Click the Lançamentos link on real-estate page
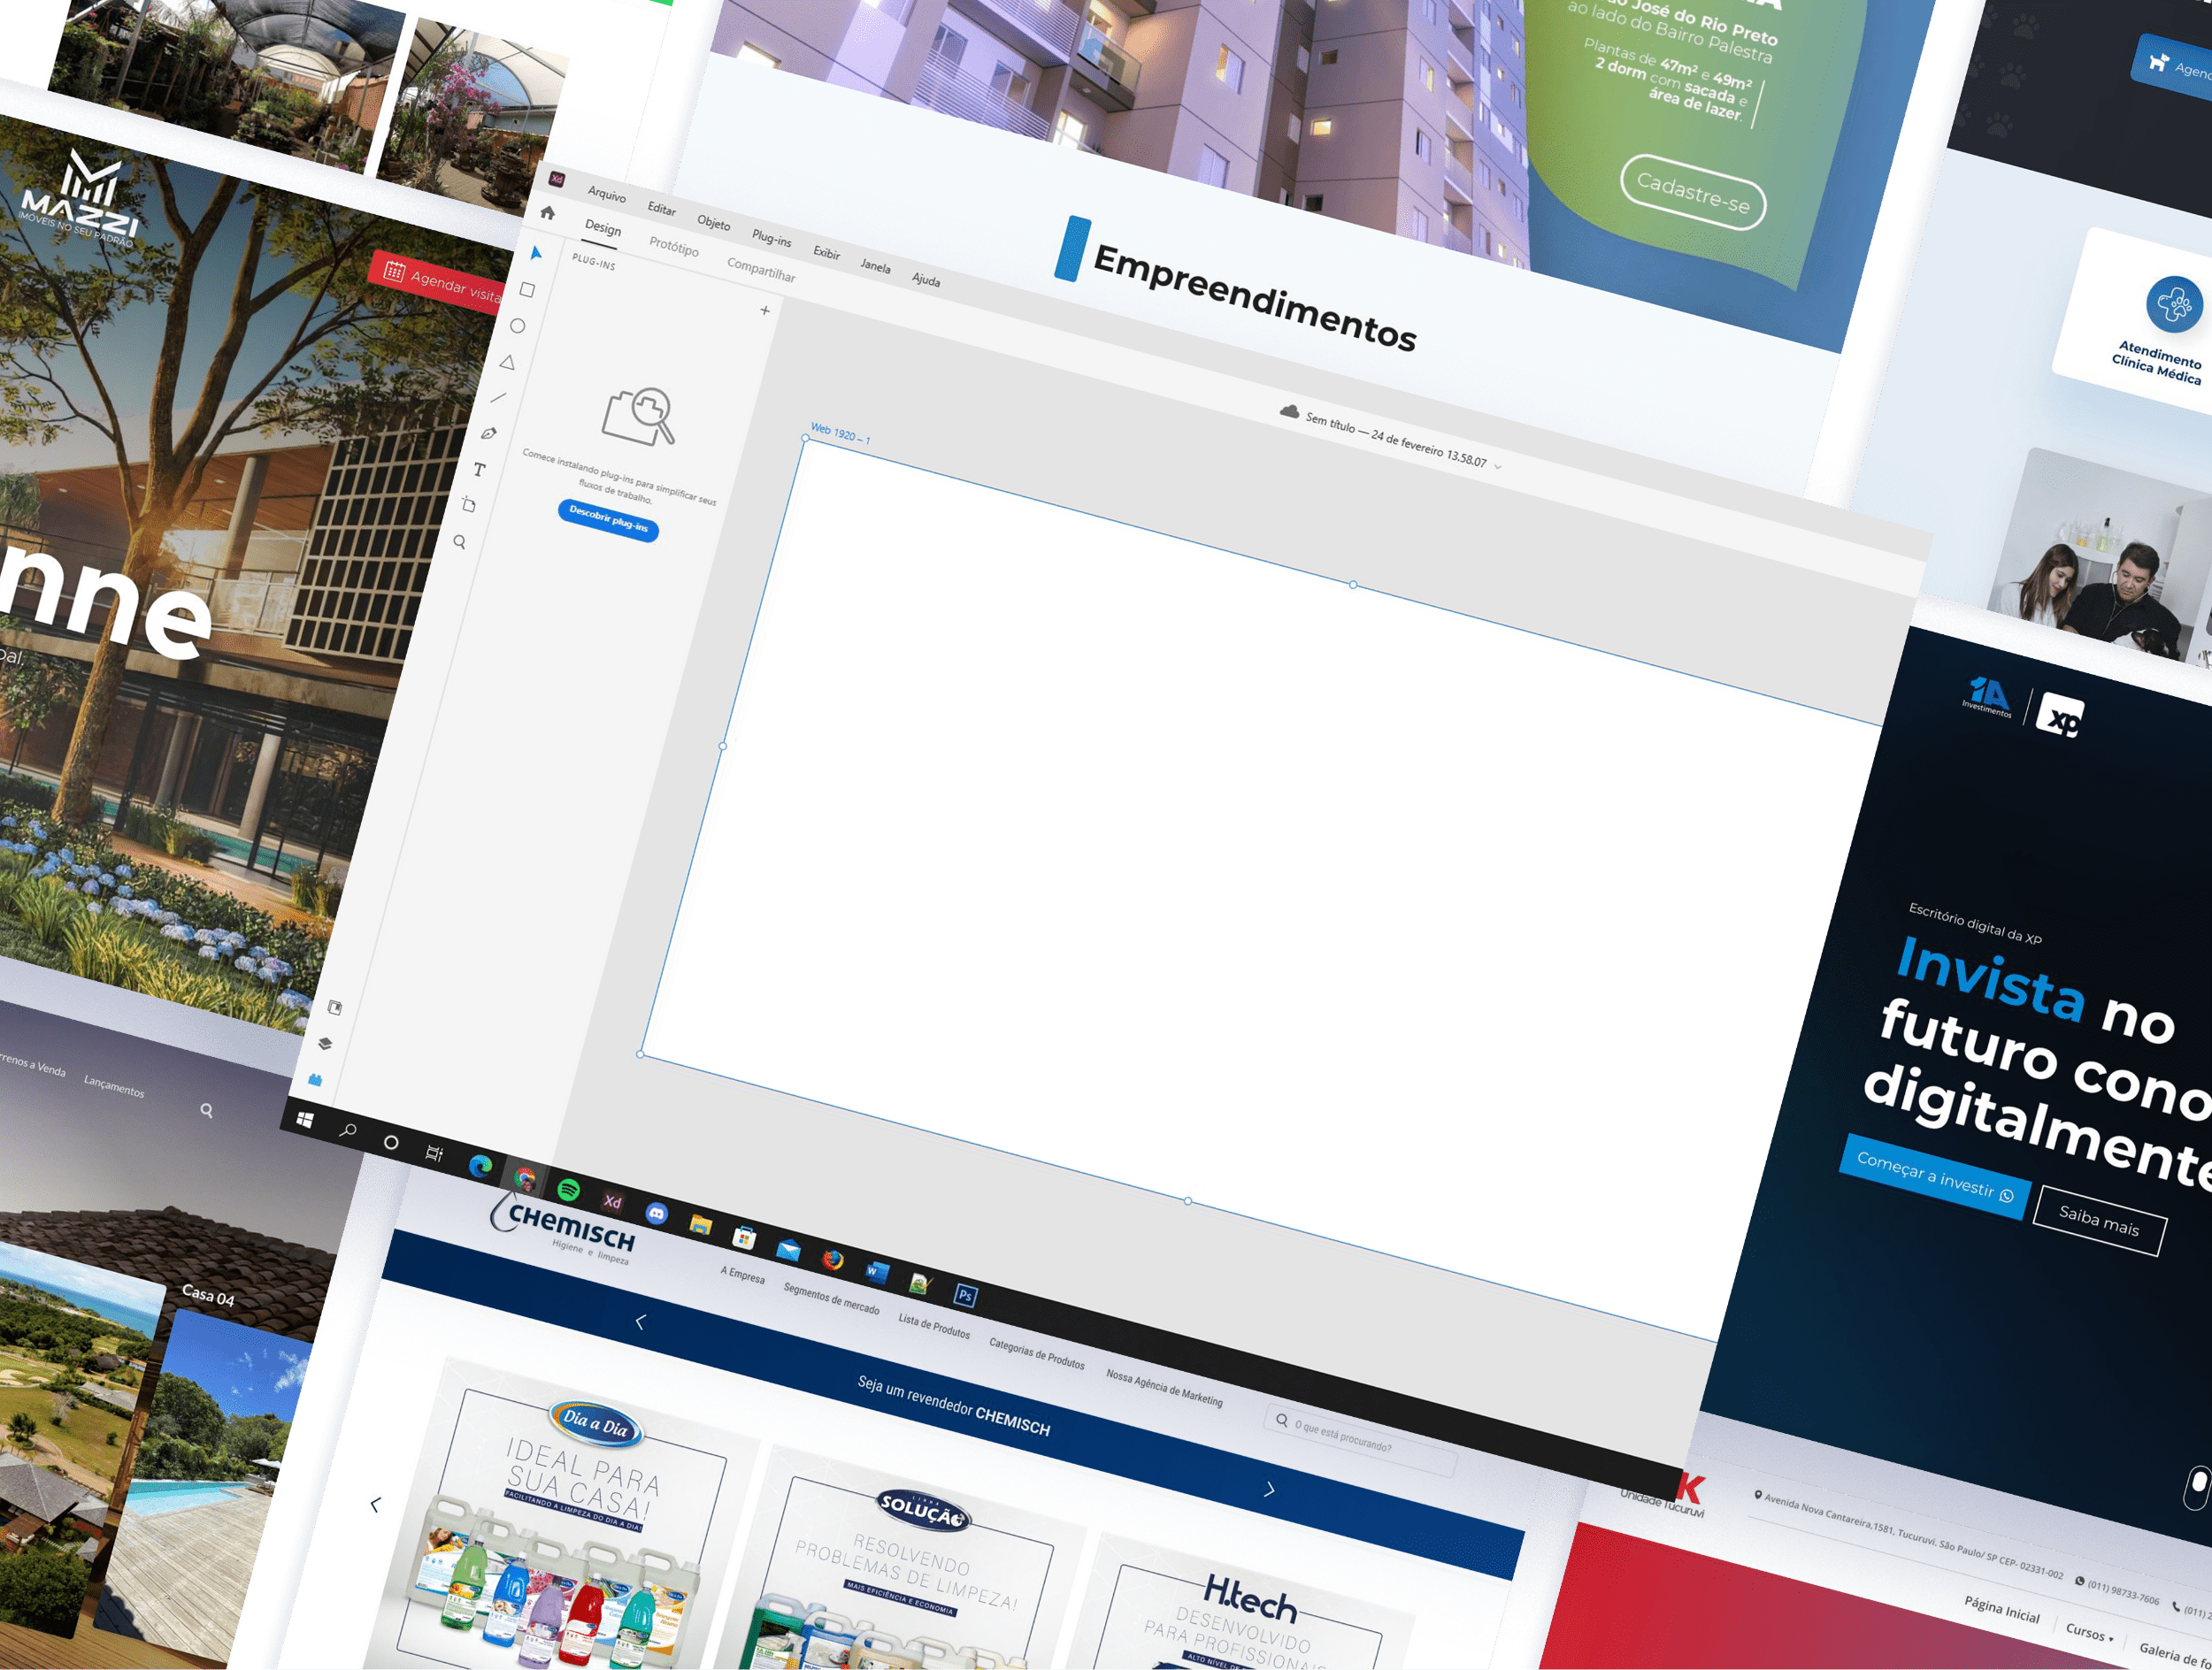2212x1670 pixels. click(114, 1085)
